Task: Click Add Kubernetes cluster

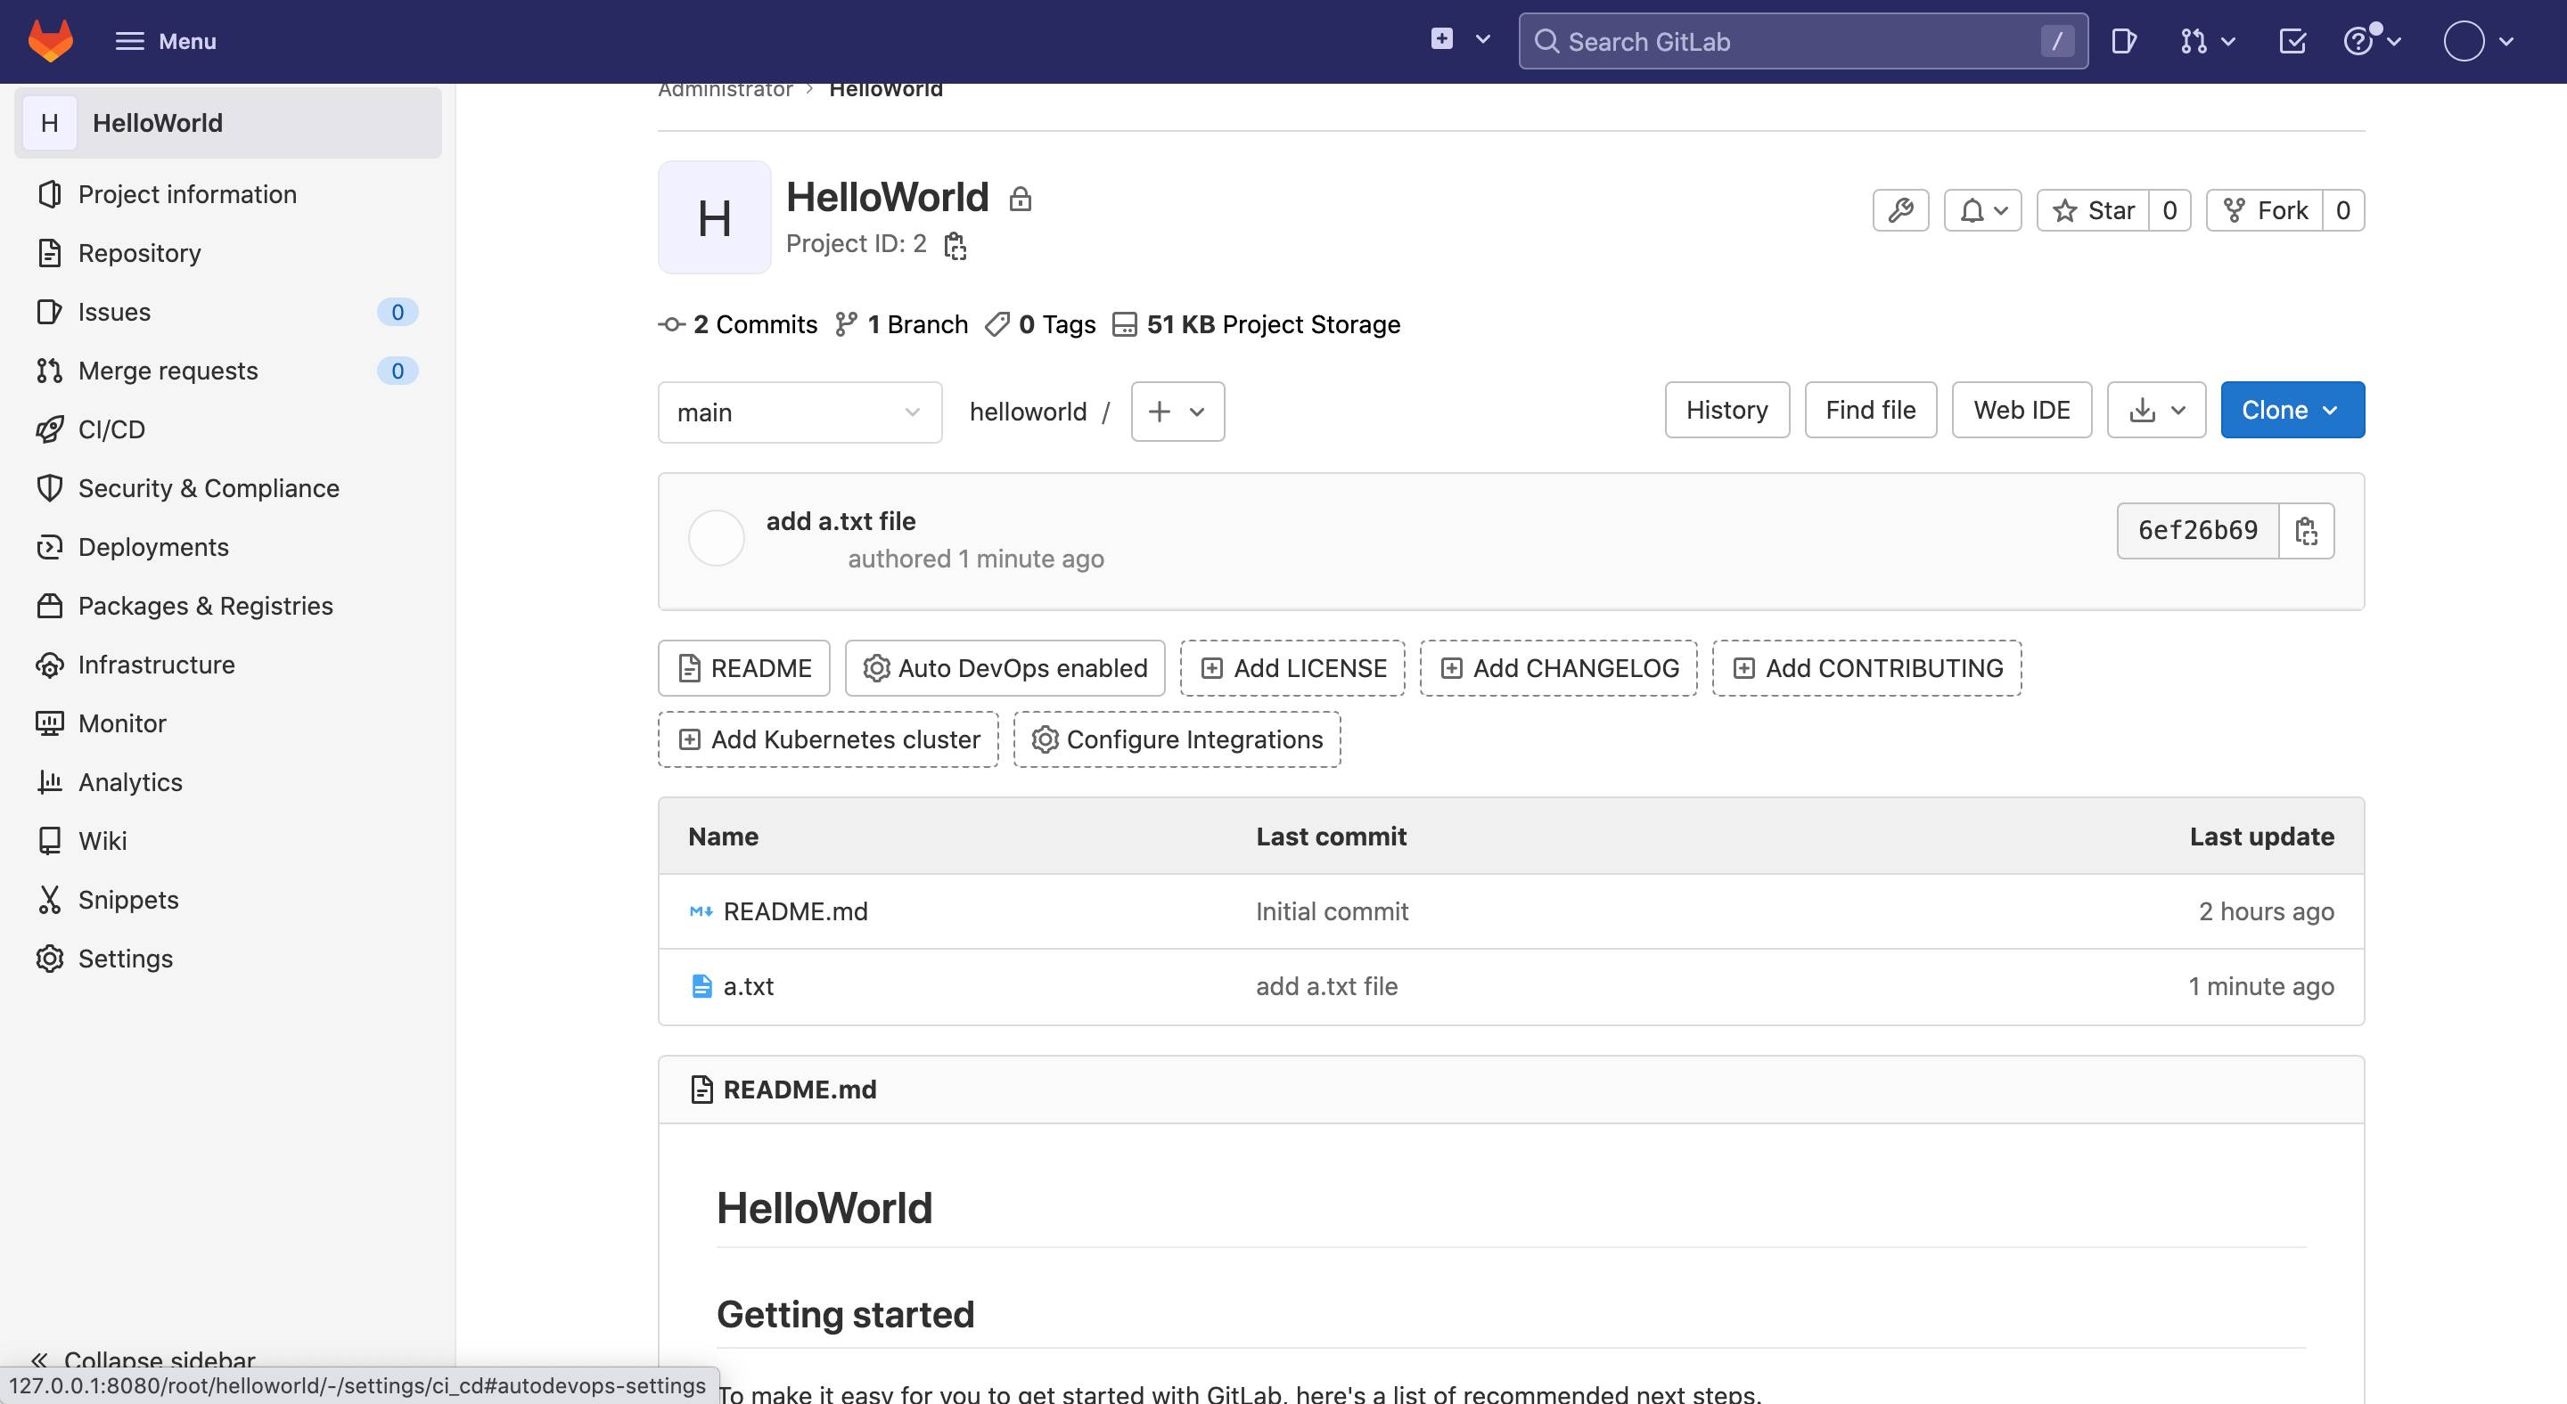Action: click(x=827, y=739)
